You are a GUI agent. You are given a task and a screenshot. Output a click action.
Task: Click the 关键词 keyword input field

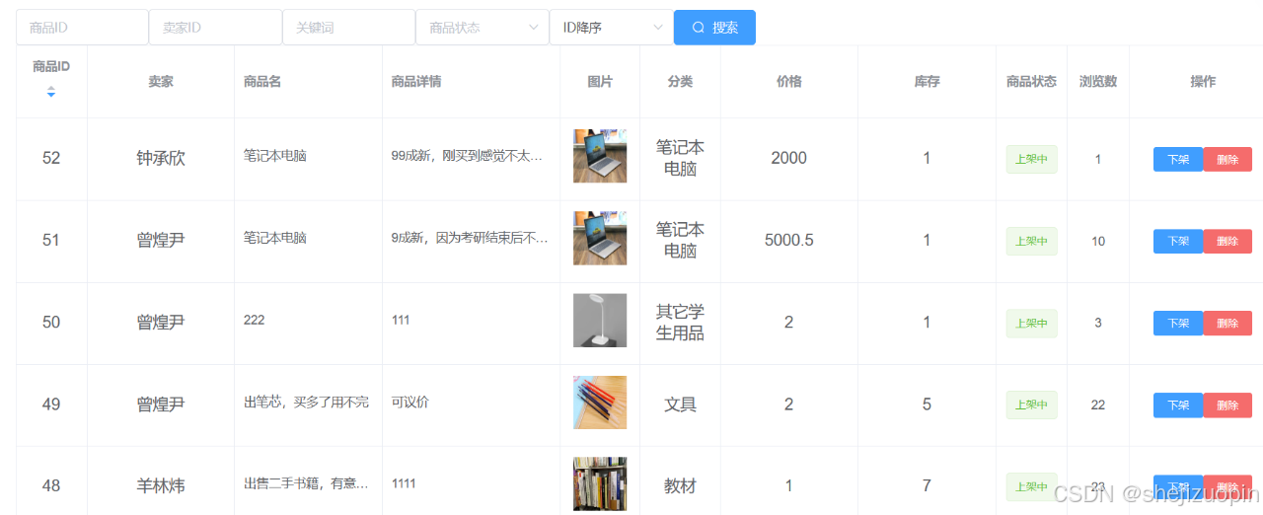pos(348,28)
